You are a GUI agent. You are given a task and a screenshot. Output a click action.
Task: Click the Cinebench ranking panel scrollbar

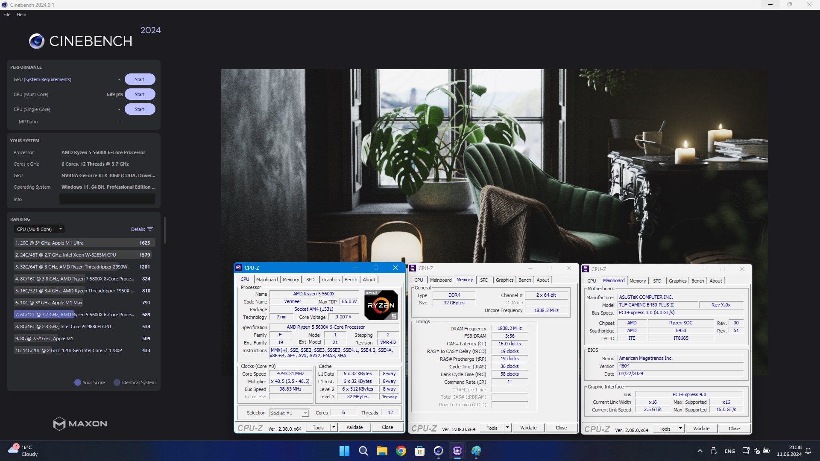(164, 230)
